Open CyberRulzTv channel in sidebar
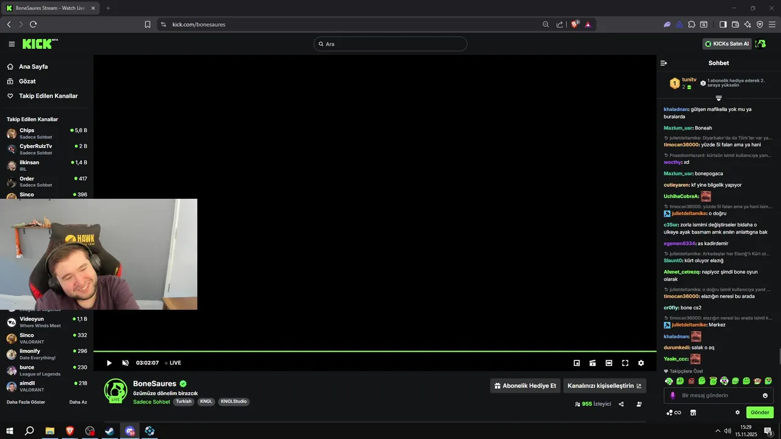Viewport: 781px width, 439px height. [46, 149]
